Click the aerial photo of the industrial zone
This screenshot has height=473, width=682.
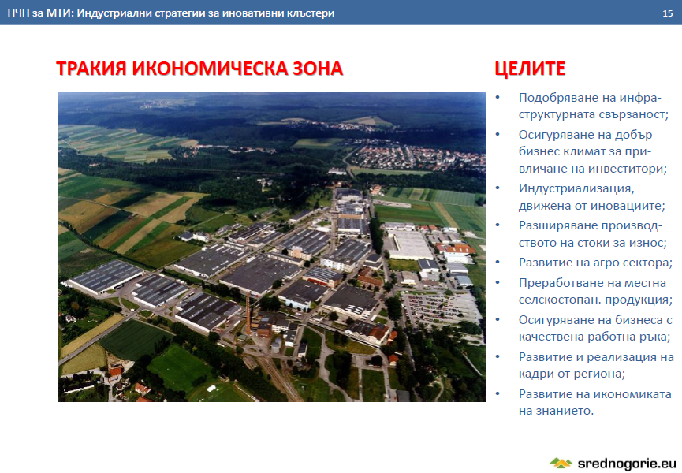271,247
